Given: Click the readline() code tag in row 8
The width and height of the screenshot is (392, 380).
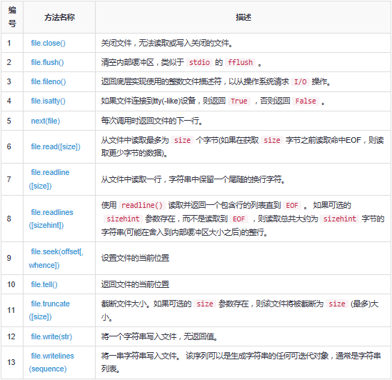Looking at the screenshot, I should coord(142,205).
